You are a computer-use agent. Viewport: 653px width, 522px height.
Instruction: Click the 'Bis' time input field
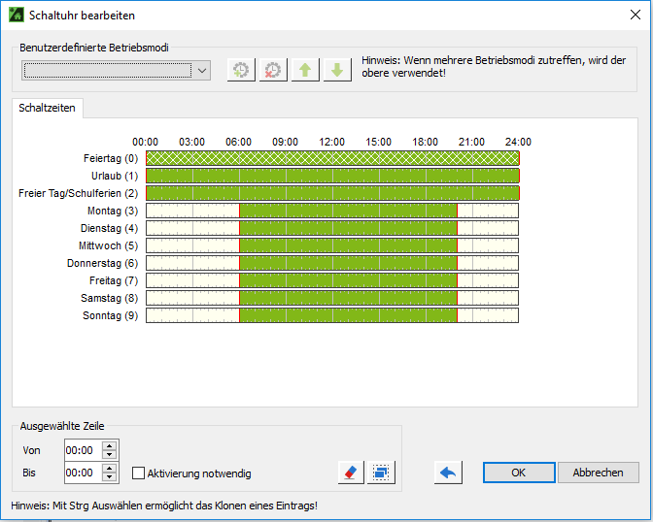(82, 473)
